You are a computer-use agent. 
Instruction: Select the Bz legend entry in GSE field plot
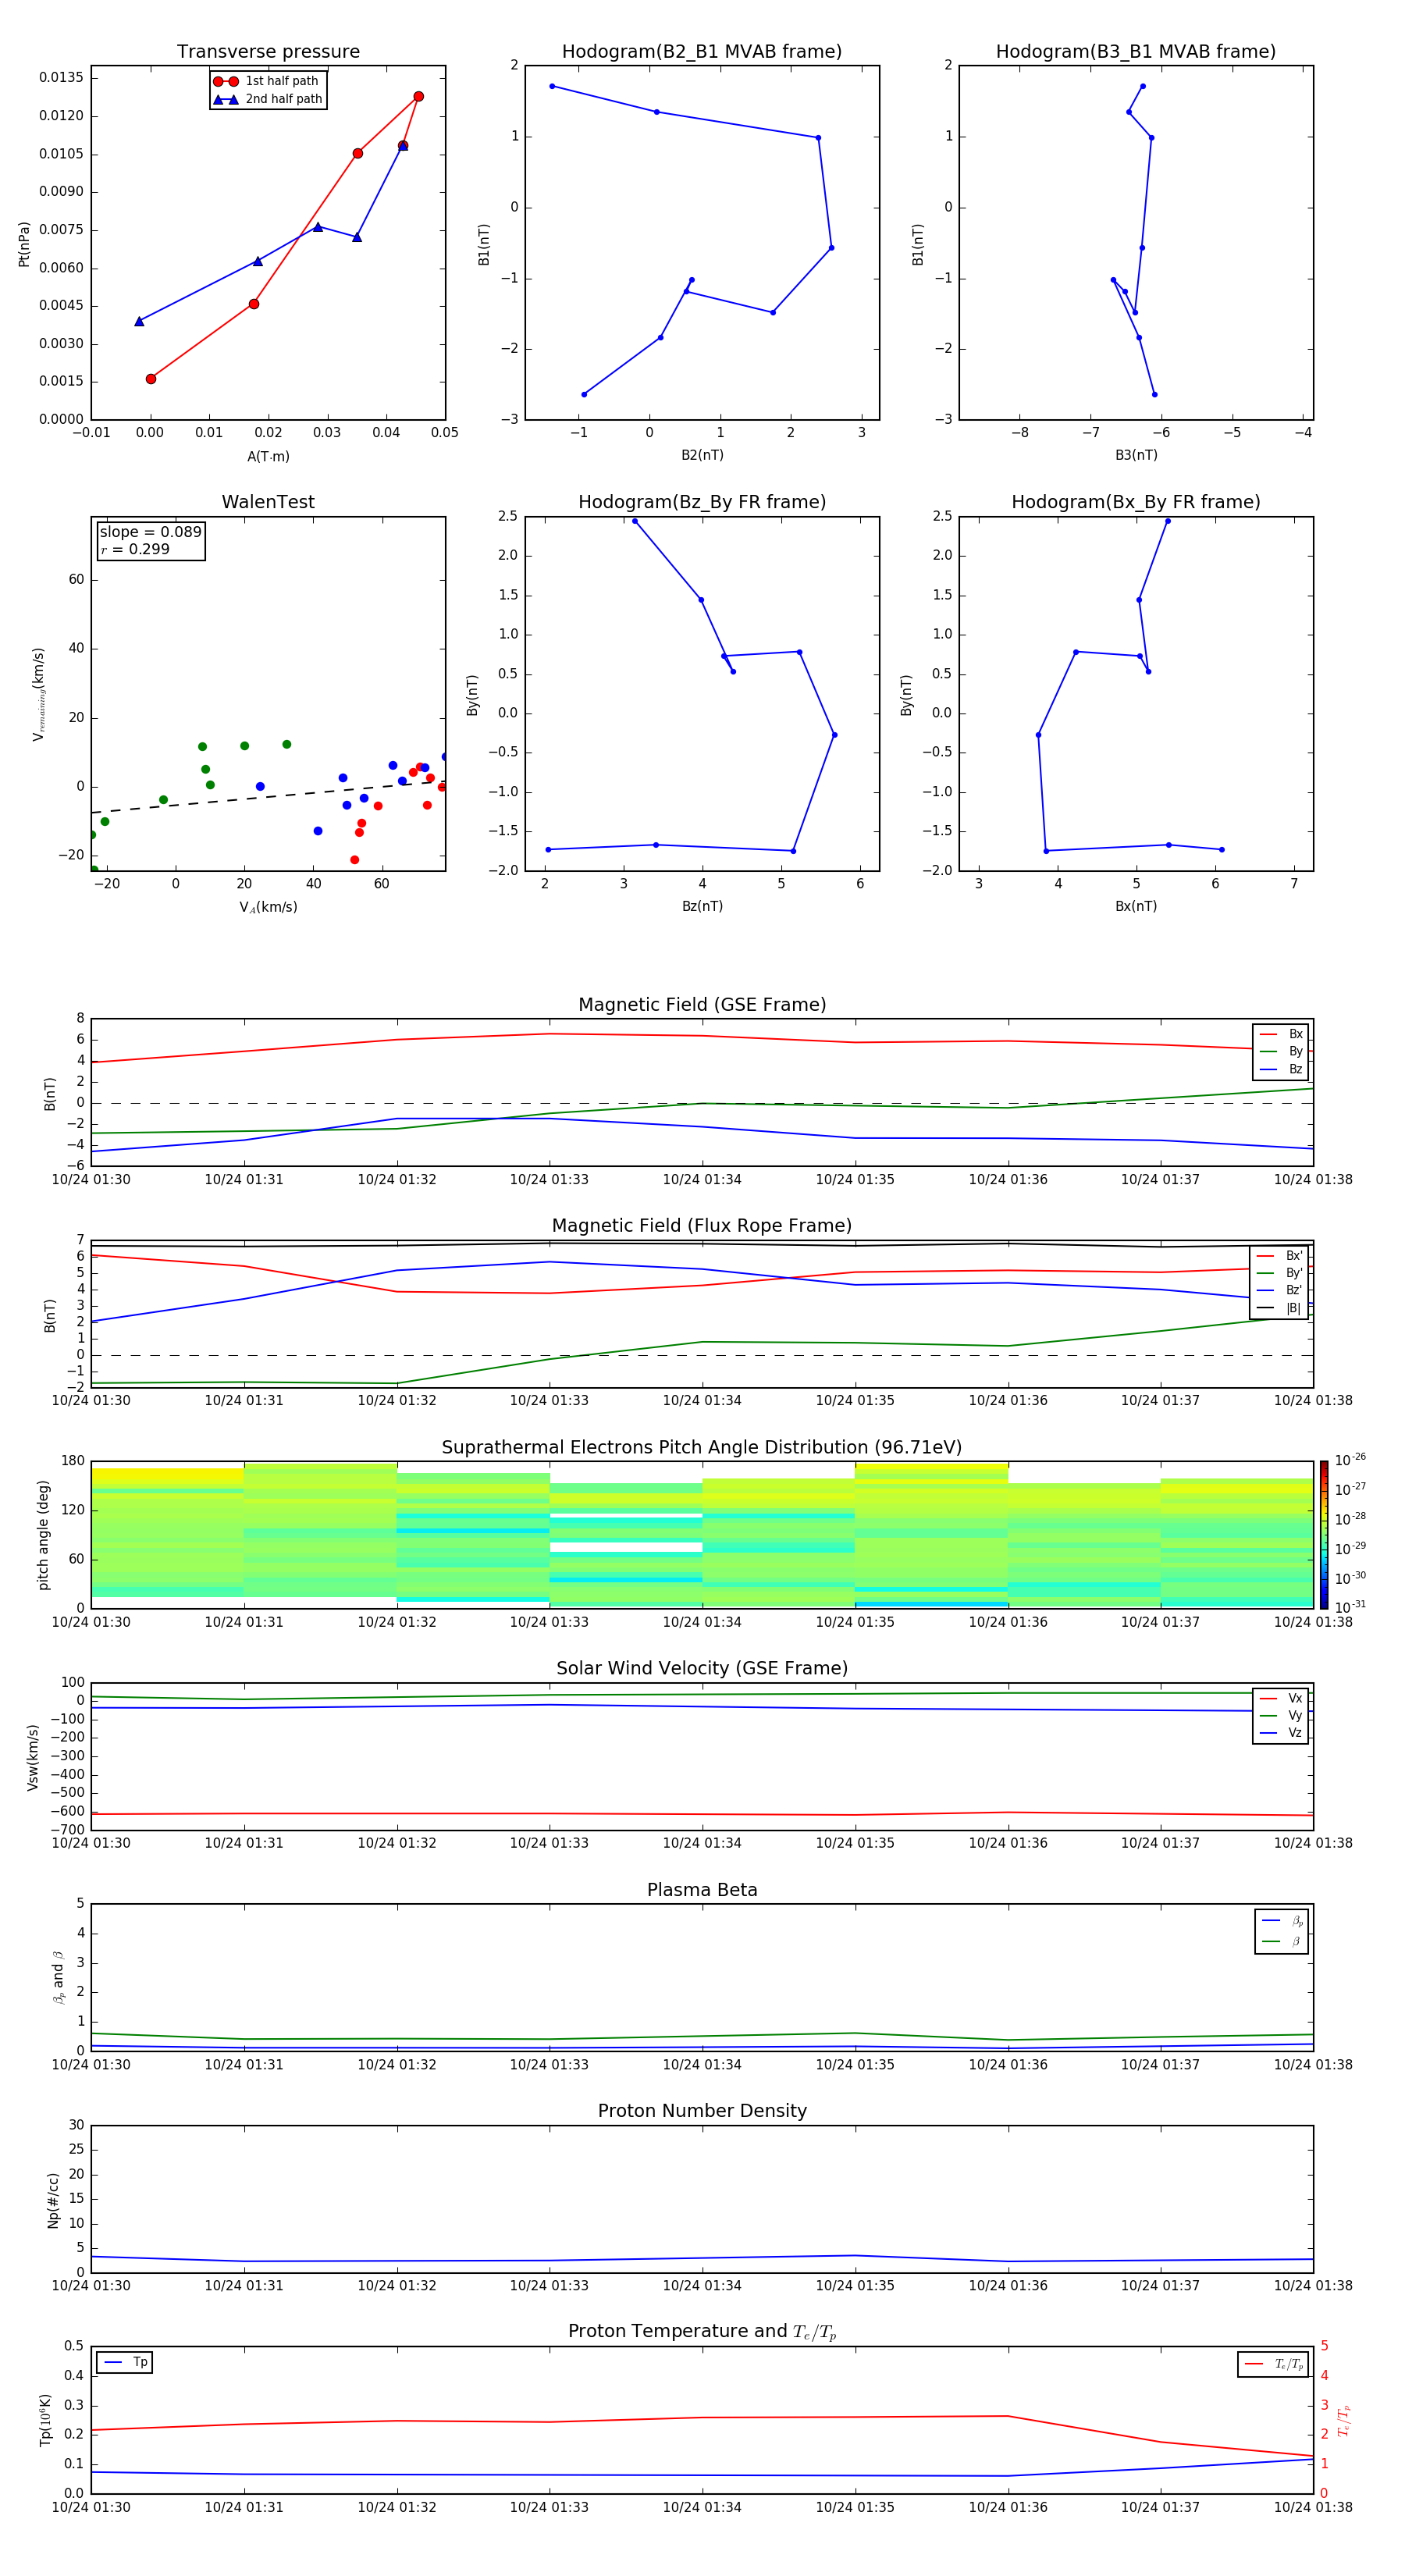pos(1281,1069)
